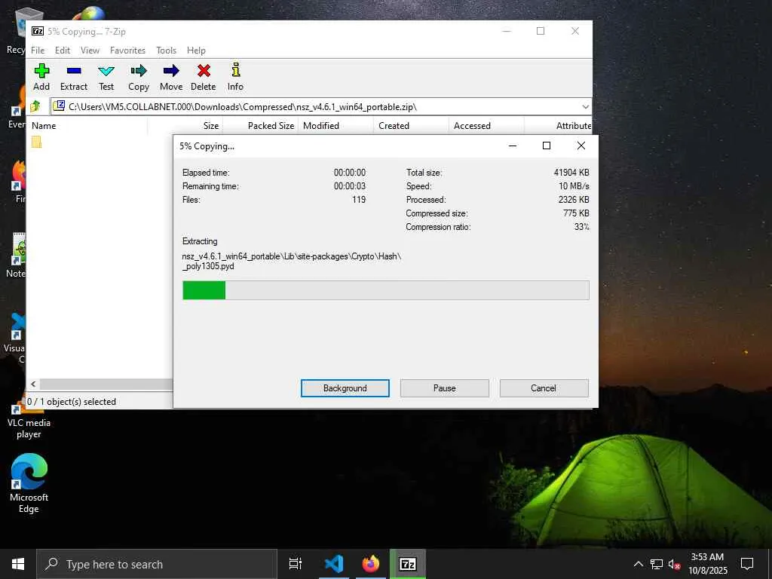Image resolution: width=772 pixels, height=579 pixels.
Task: Maximize the Copying progress dialog
Action: 547,146
